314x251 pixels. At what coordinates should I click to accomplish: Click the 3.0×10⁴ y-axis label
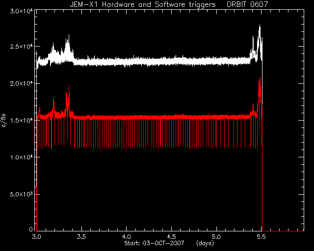[22, 11]
